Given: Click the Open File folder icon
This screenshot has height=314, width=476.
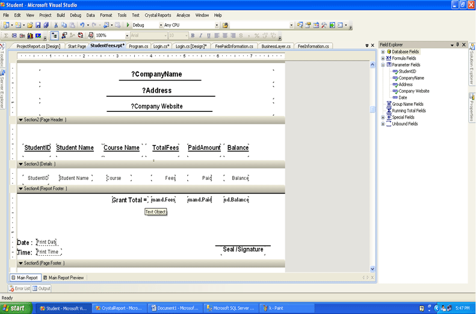Looking at the screenshot, I should point(29,25).
